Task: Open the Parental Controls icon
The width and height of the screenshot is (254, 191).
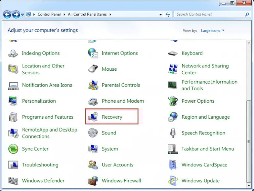Action: (93, 85)
